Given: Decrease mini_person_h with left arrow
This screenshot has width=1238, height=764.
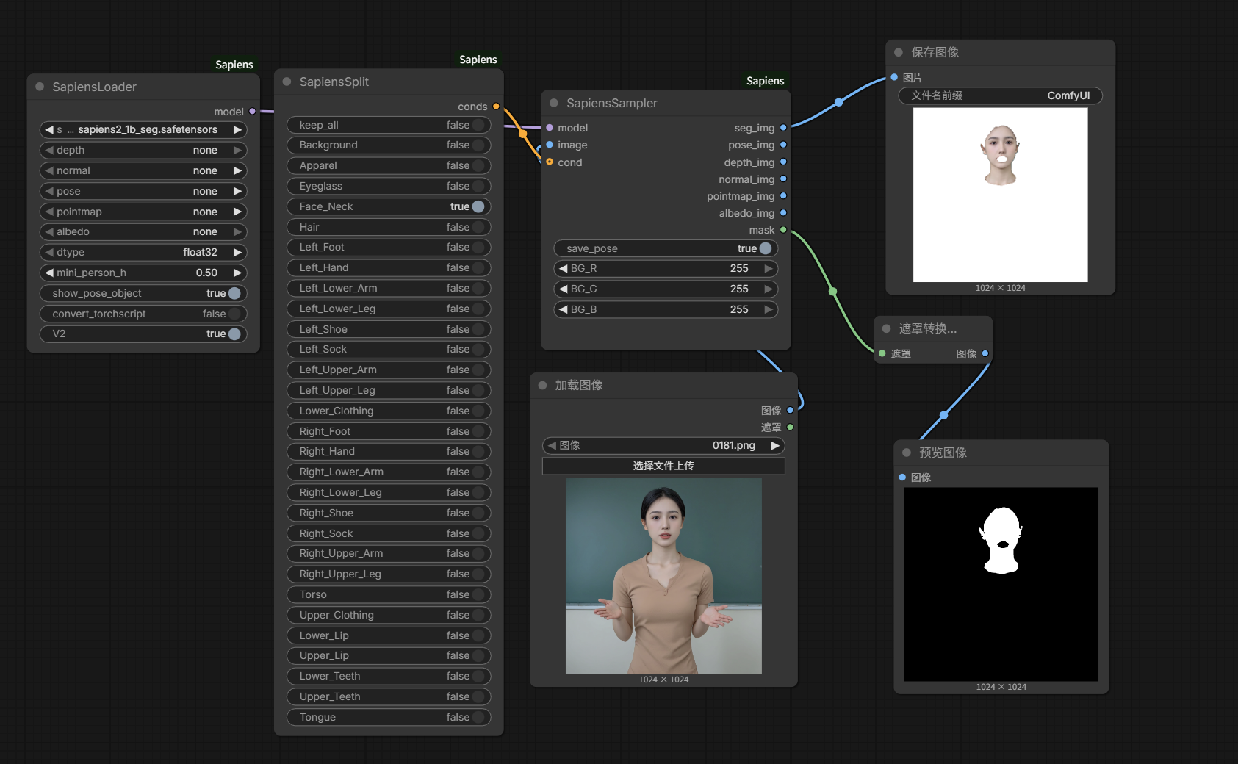Looking at the screenshot, I should coord(49,273).
